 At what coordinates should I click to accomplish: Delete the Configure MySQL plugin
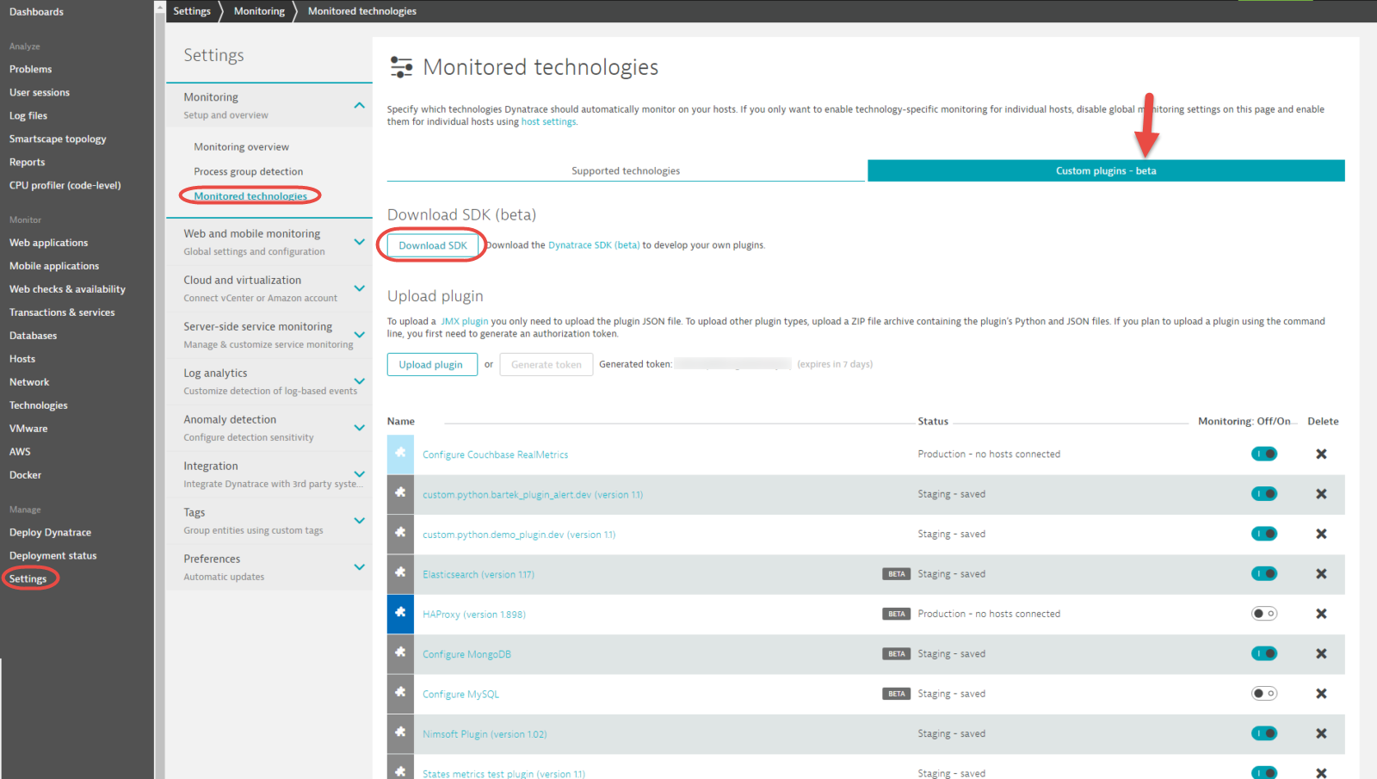click(x=1321, y=694)
